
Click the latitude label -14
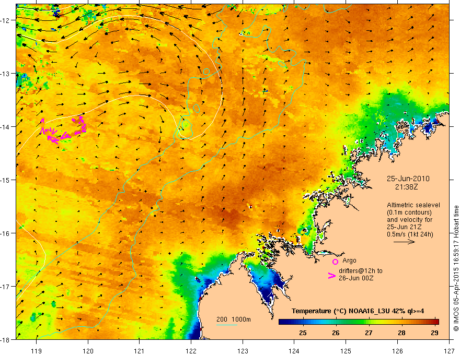click(6, 127)
